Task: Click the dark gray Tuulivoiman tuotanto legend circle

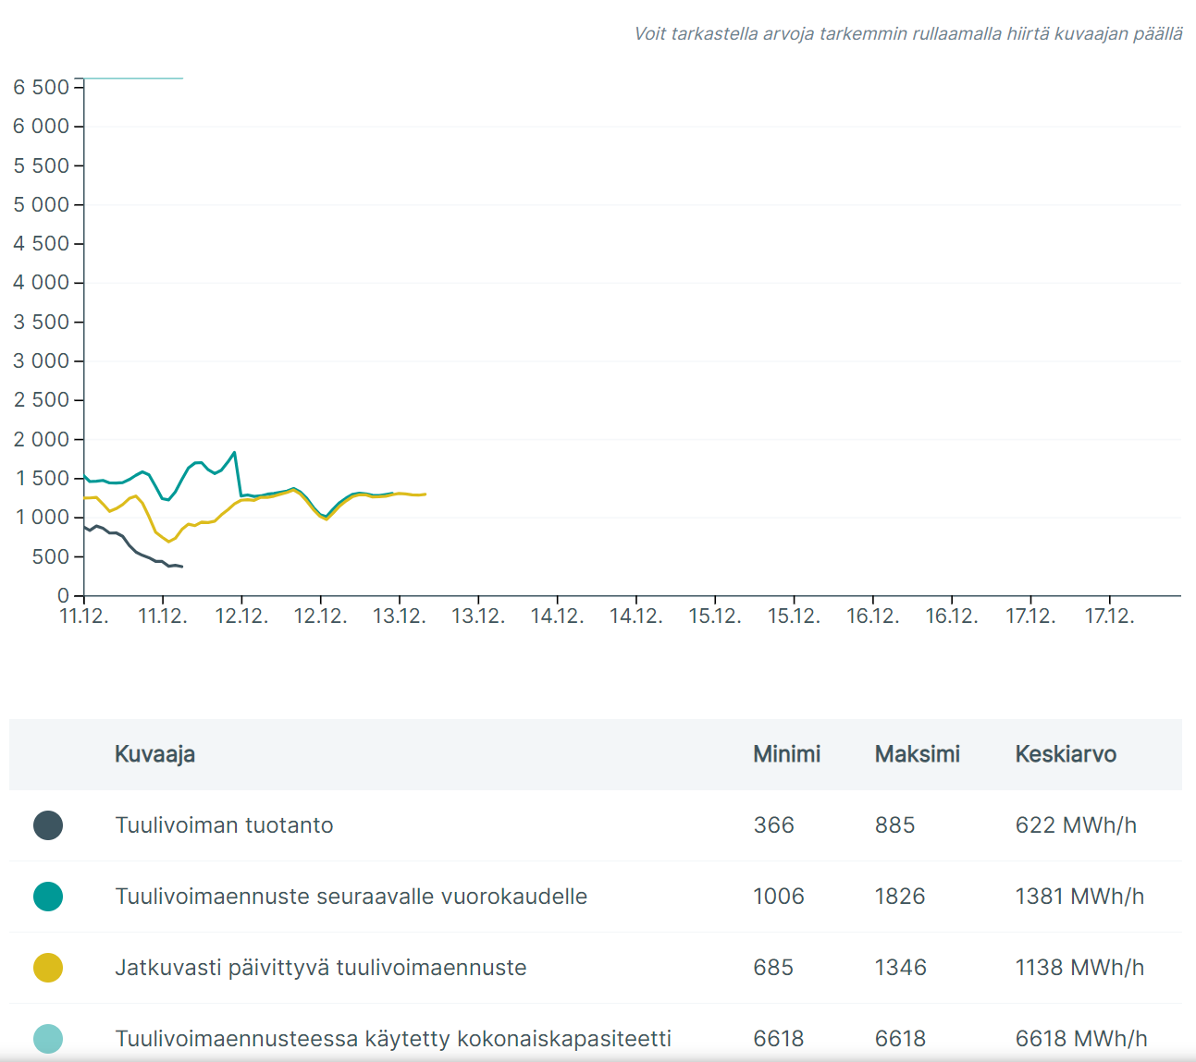Action: (48, 825)
